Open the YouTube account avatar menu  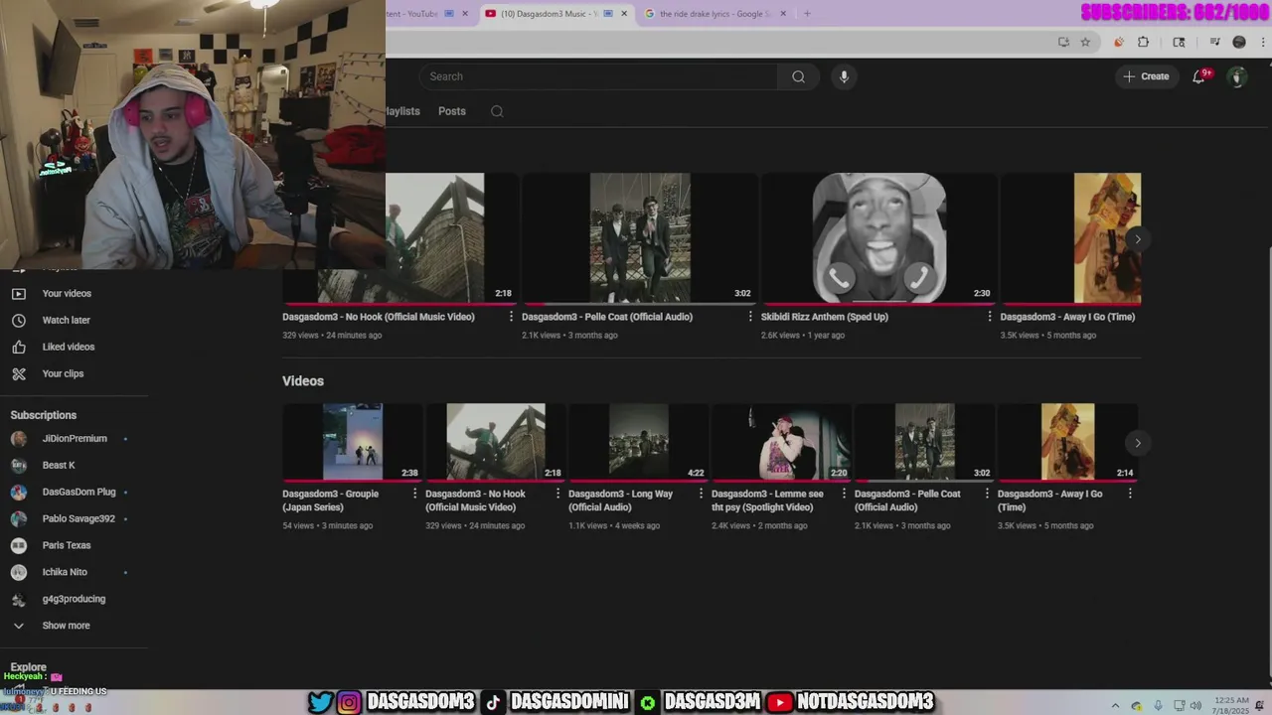tap(1237, 76)
